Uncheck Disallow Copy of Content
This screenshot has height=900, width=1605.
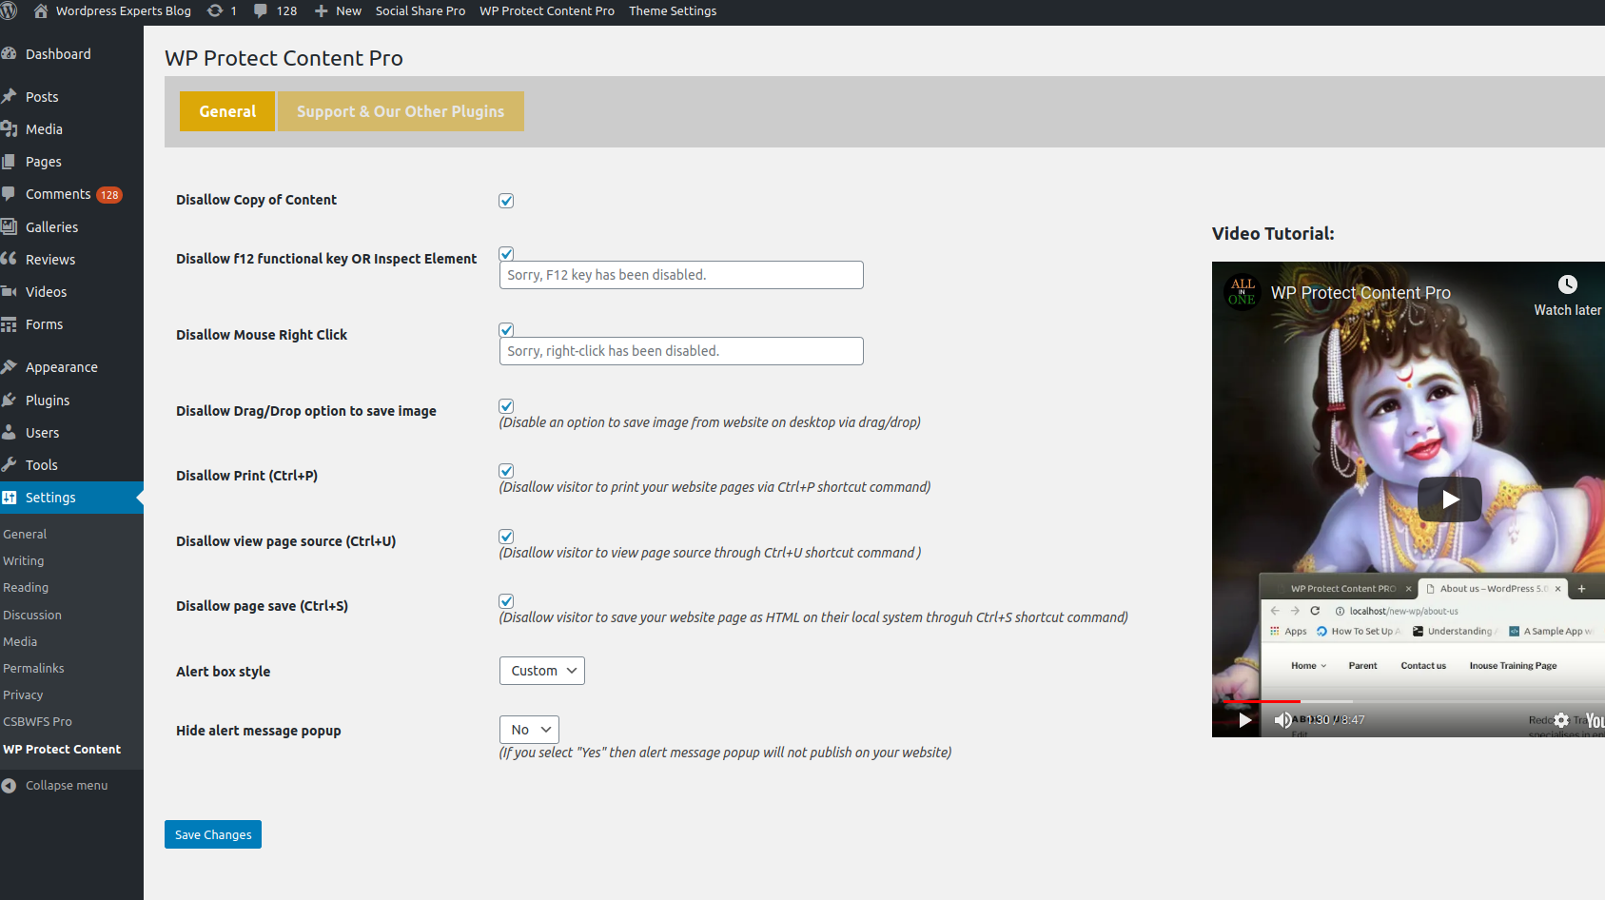click(x=506, y=201)
